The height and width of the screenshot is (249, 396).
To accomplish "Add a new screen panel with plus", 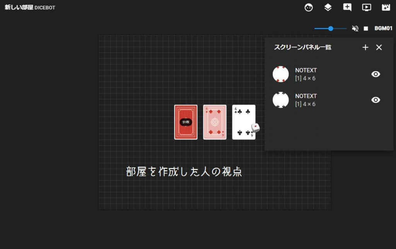I will pos(365,47).
